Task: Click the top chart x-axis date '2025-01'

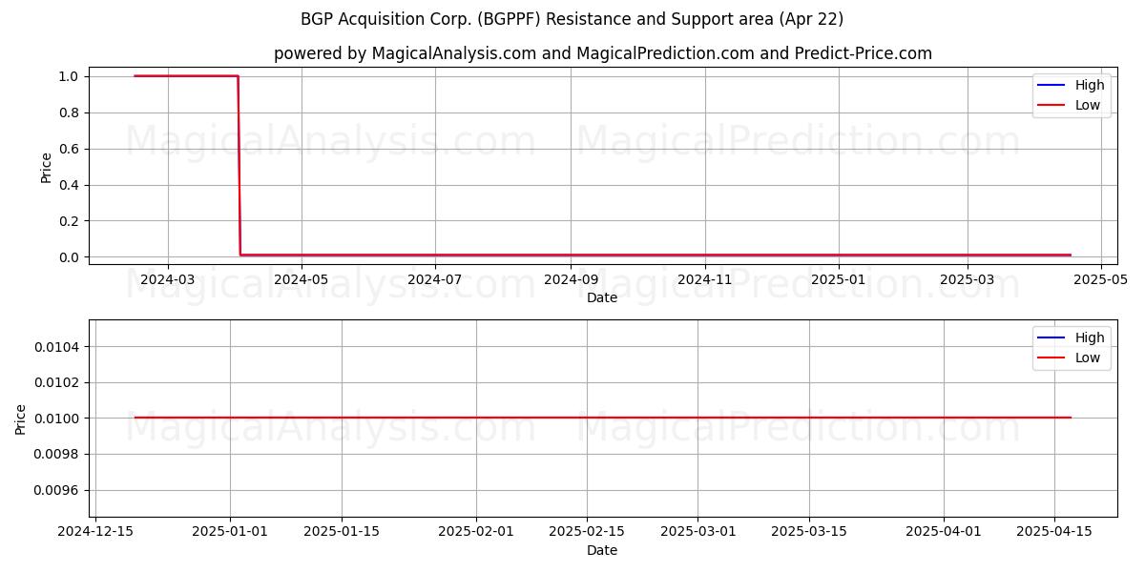Action: [x=839, y=279]
